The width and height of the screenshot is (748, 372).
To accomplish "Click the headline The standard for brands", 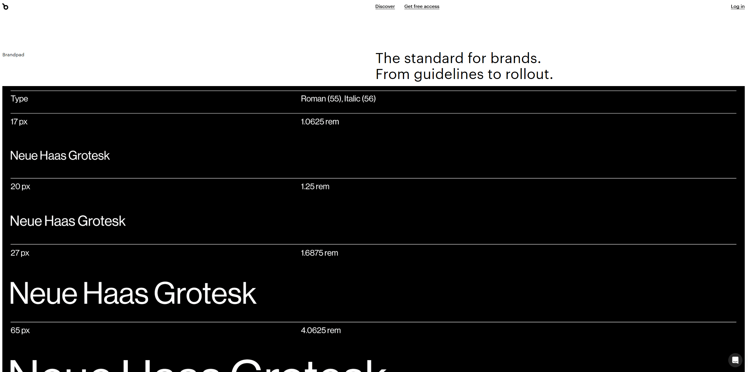I will click(x=458, y=58).
